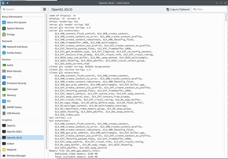The width and height of the screenshot is (228, 159).
Task: Click the magnifier icon in the Filter field
Action: [195, 9]
